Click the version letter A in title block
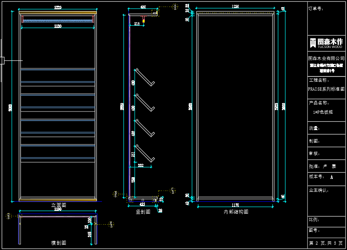Viewport: 347px width, 250px height. (331, 177)
